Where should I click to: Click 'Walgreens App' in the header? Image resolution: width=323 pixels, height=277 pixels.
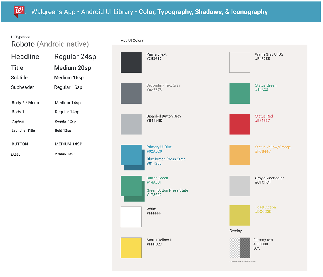point(53,12)
